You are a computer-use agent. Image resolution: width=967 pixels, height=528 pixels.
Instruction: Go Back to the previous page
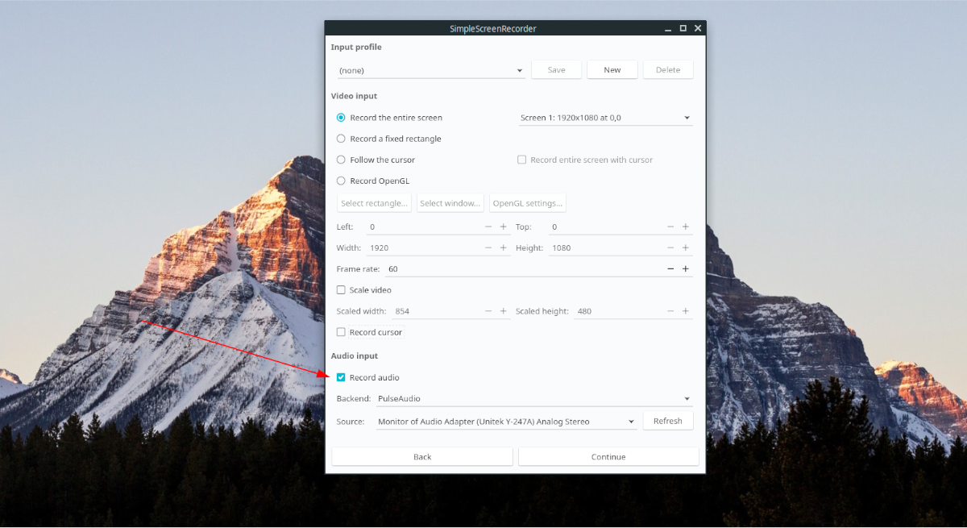point(422,456)
